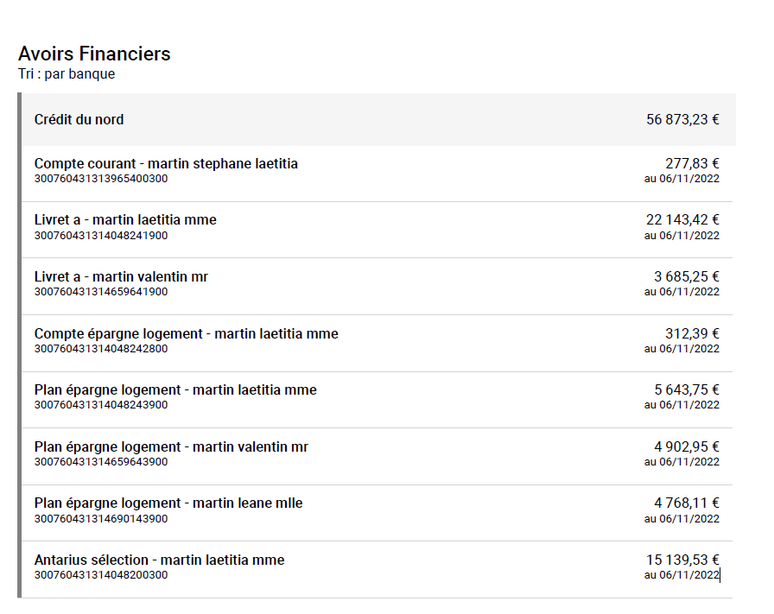Click the 5 643,75 € amount

tap(687, 389)
